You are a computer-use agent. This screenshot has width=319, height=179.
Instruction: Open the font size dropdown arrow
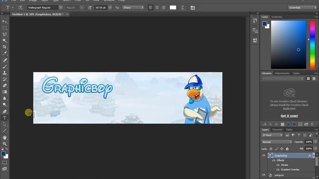110,7
